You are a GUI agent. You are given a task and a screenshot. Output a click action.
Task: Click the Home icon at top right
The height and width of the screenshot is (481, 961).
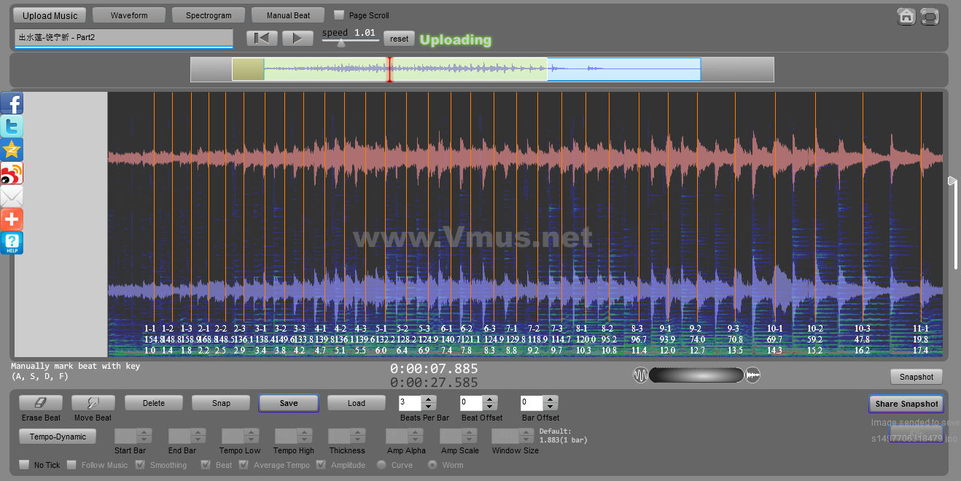pyautogui.click(x=906, y=16)
